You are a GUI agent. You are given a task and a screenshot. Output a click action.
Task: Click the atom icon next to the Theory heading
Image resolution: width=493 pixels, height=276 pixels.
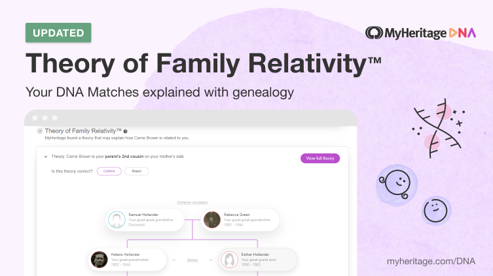point(40,131)
